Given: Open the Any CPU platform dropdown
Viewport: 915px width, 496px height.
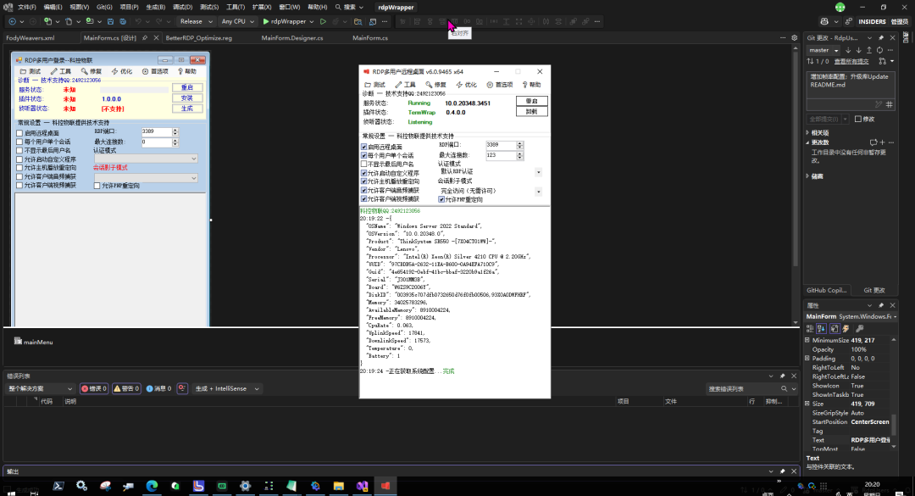Looking at the screenshot, I should click(237, 21).
